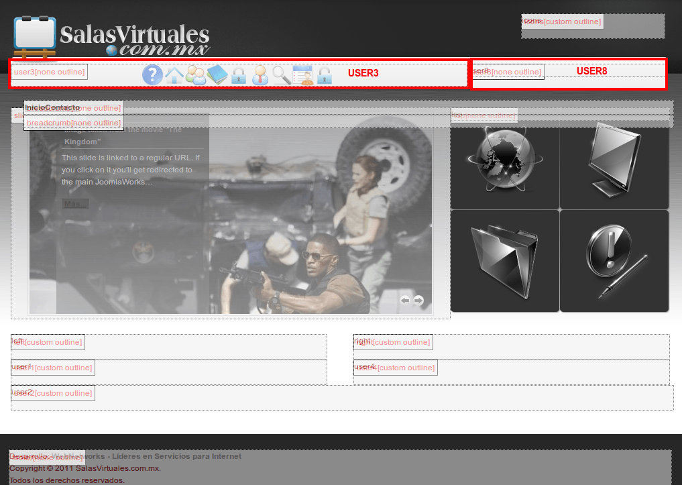
Task: Click the 'left[custom outline]' position label
Action: click(x=48, y=342)
